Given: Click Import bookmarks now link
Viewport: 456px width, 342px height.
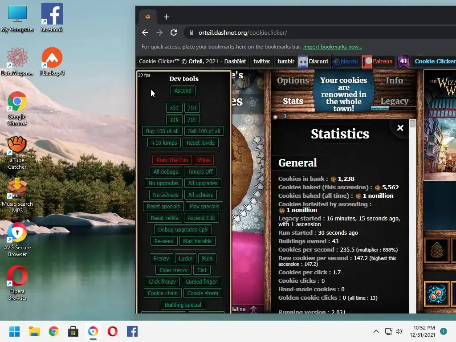Looking at the screenshot, I should pos(332,47).
